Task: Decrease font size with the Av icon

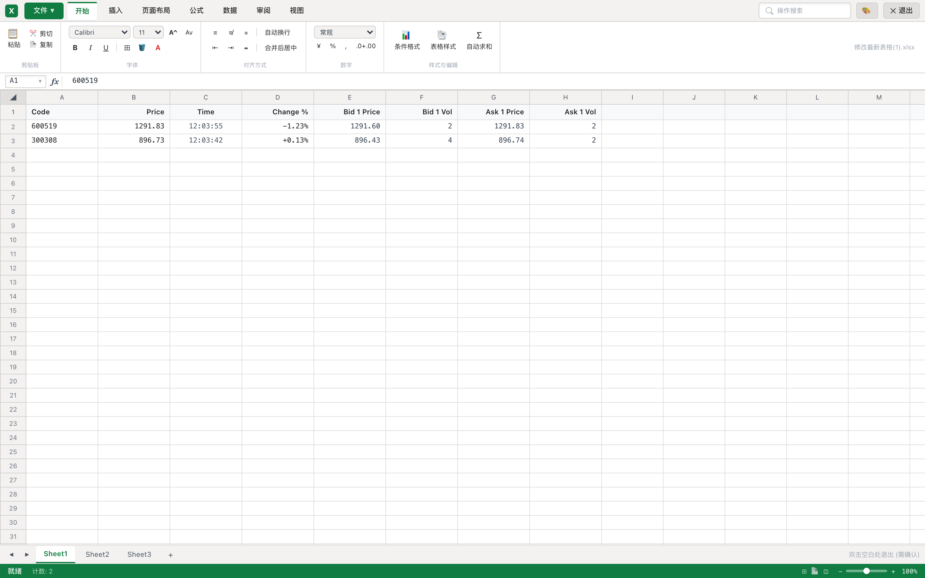Action: 189,32
